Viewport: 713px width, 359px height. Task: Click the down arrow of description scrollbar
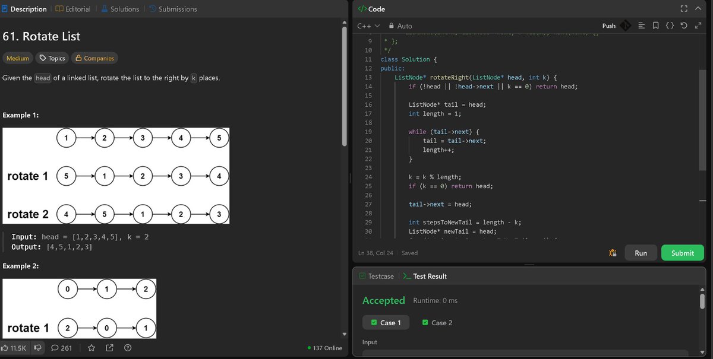[x=345, y=333]
